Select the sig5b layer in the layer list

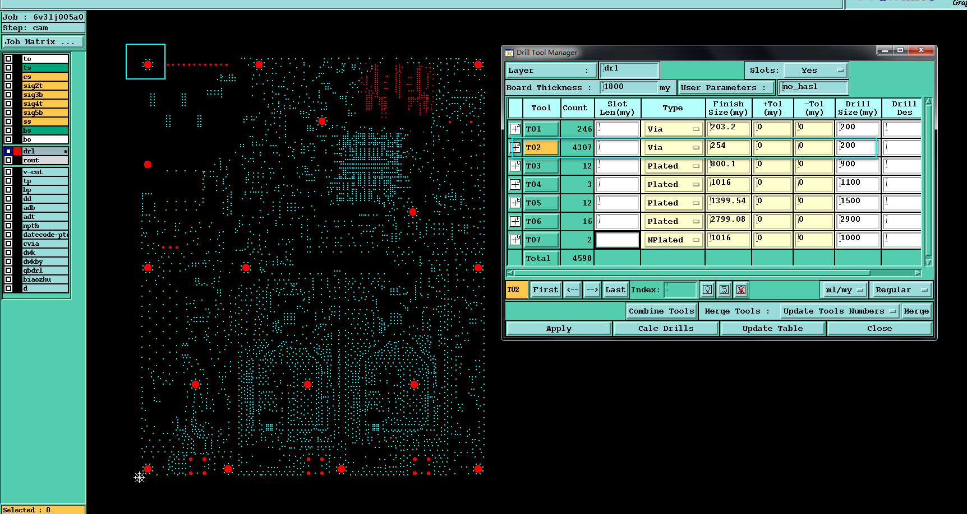(45, 113)
